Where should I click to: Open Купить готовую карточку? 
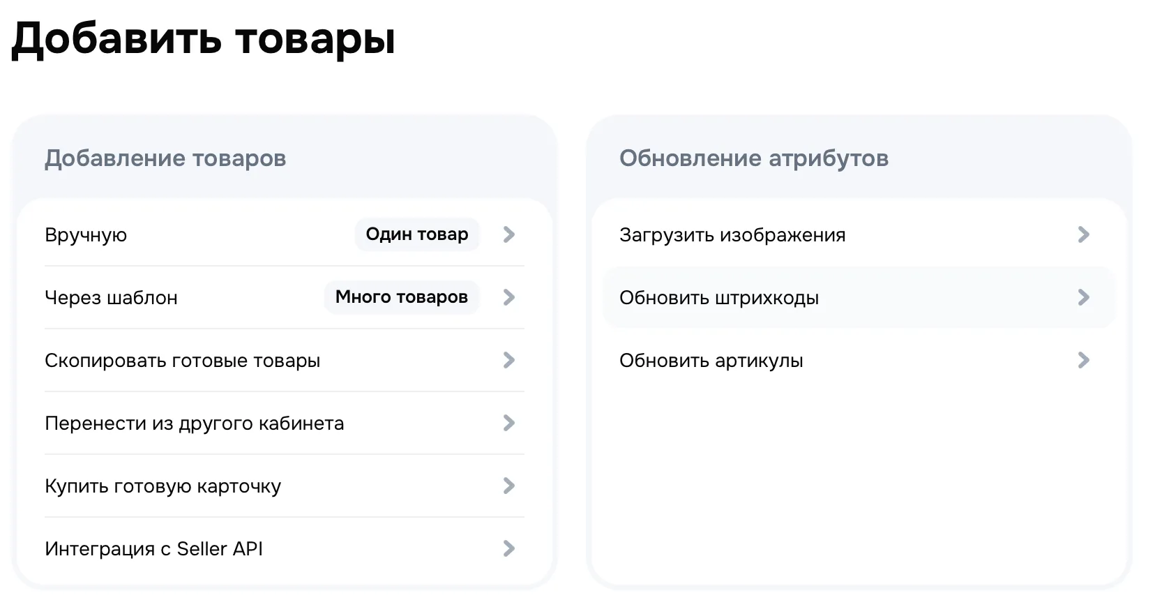pos(163,486)
